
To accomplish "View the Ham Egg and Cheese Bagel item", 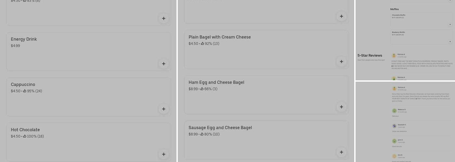I will click(216, 82).
